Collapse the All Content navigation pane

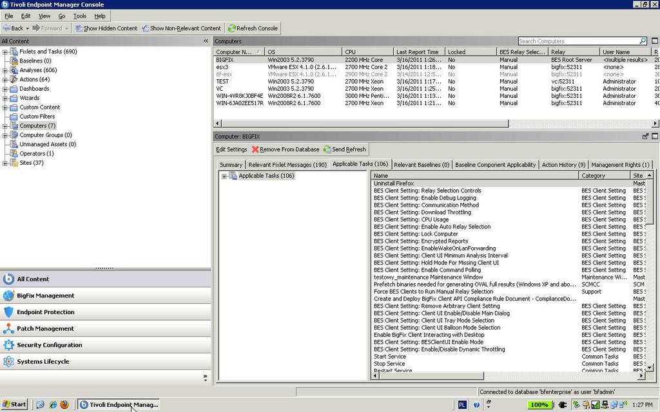coord(206,41)
